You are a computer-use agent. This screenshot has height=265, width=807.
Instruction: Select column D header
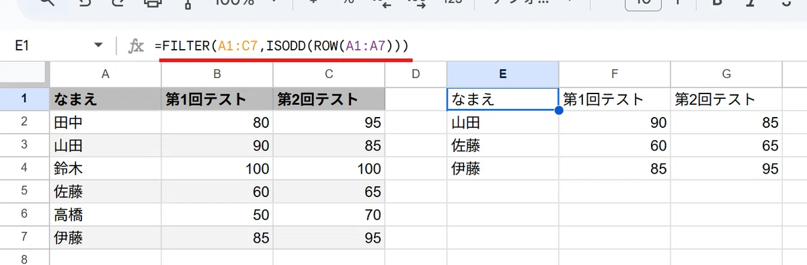tap(416, 74)
